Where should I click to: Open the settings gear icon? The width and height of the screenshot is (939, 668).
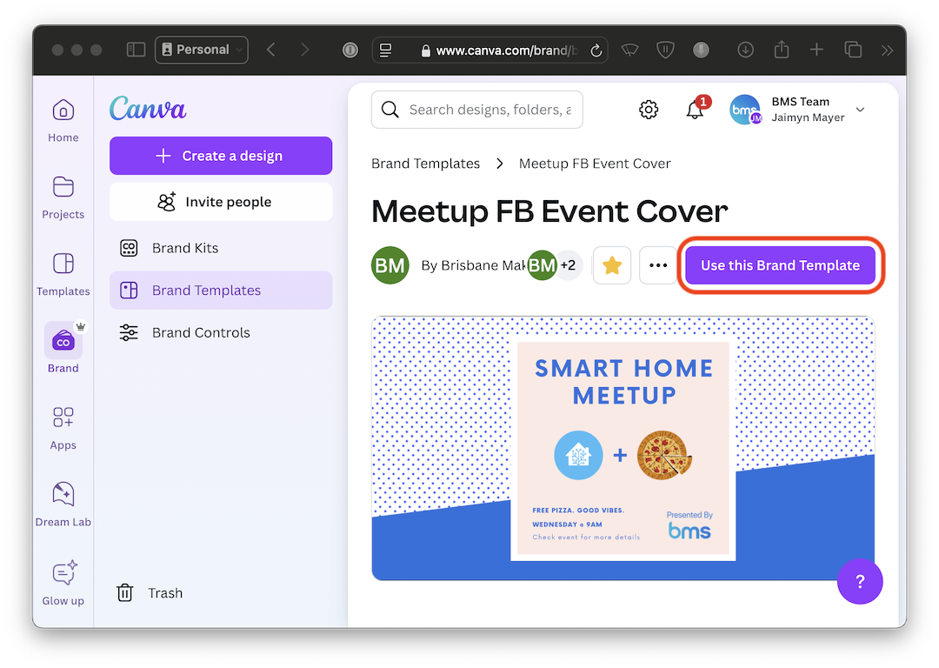649,110
